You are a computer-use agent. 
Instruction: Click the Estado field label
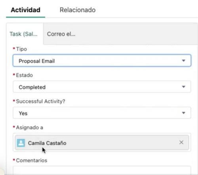pos(25,75)
